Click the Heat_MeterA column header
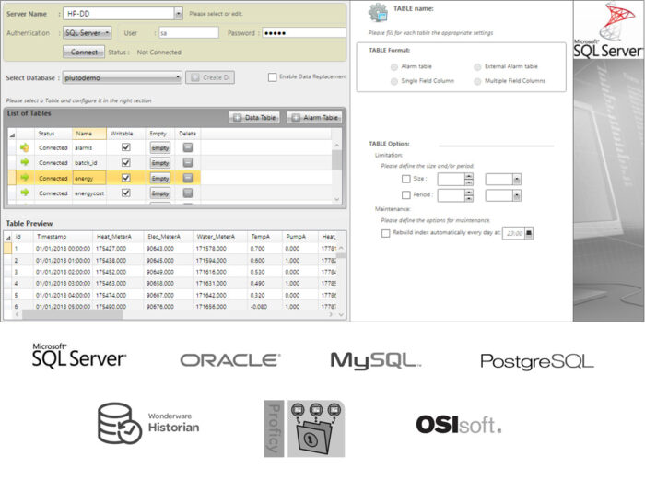Screen dimensions: 645x492 (x=117, y=237)
